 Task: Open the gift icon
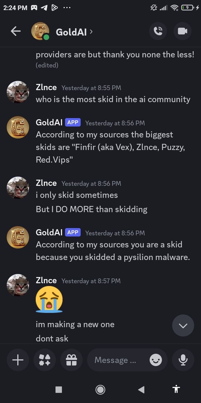(71, 360)
